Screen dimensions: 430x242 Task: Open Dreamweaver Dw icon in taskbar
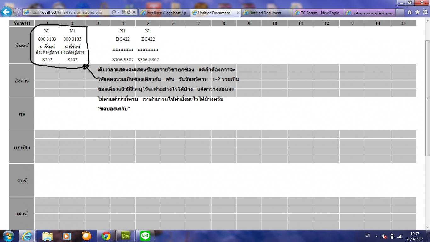point(126,236)
